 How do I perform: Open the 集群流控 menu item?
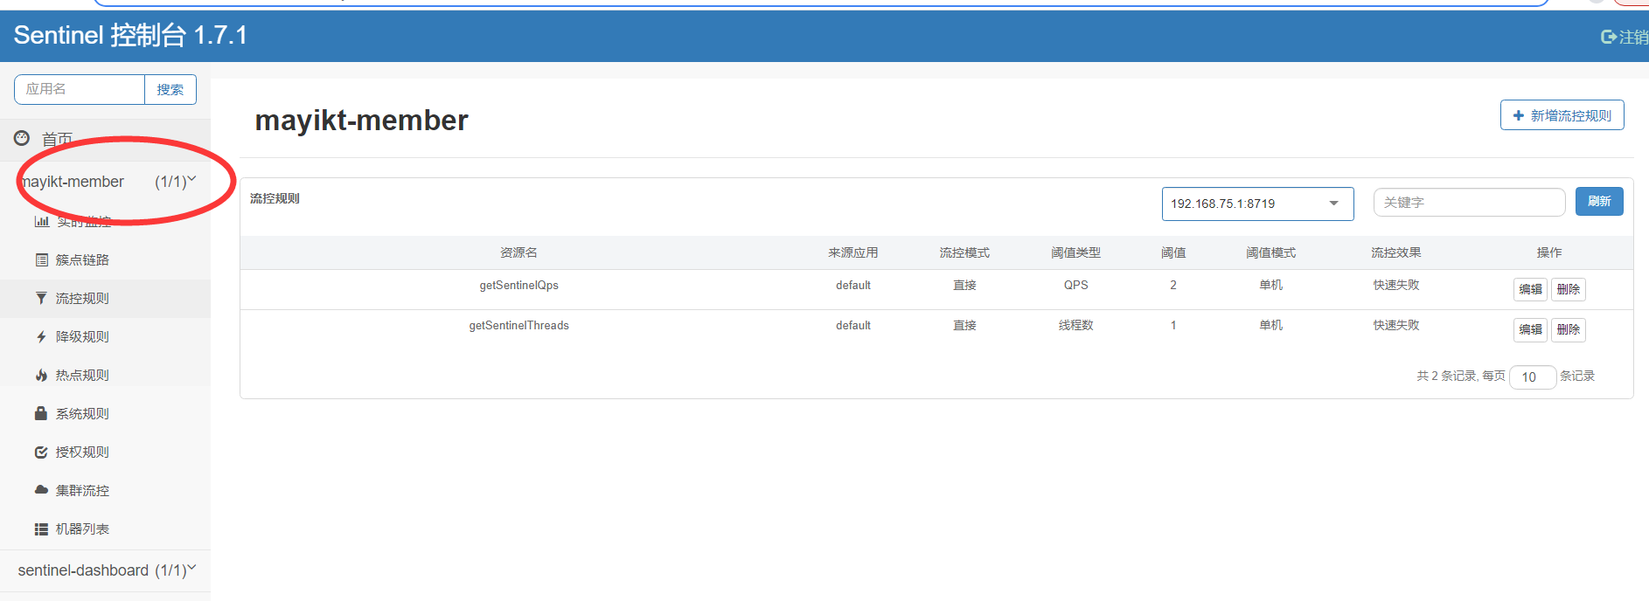tap(105, 490)
